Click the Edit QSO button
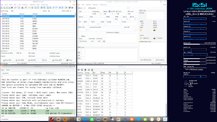Viewport: 217px width, 122px height. (32, 60)
